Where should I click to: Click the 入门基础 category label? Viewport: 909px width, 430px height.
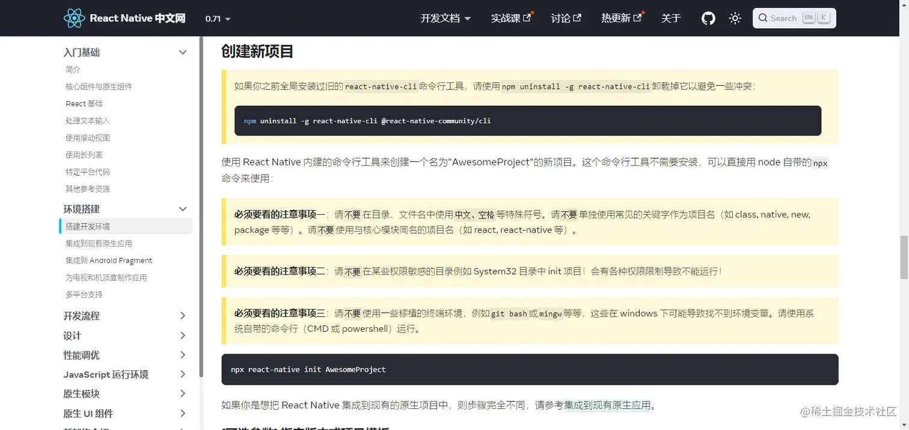coord(82,52)
